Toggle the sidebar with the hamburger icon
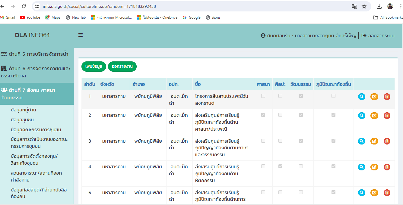This screenshot has height=205, width=403. [x=81, y=35]
